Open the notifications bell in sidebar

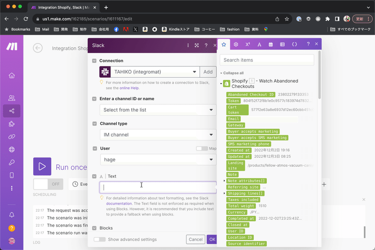click(x=11, y=215)
